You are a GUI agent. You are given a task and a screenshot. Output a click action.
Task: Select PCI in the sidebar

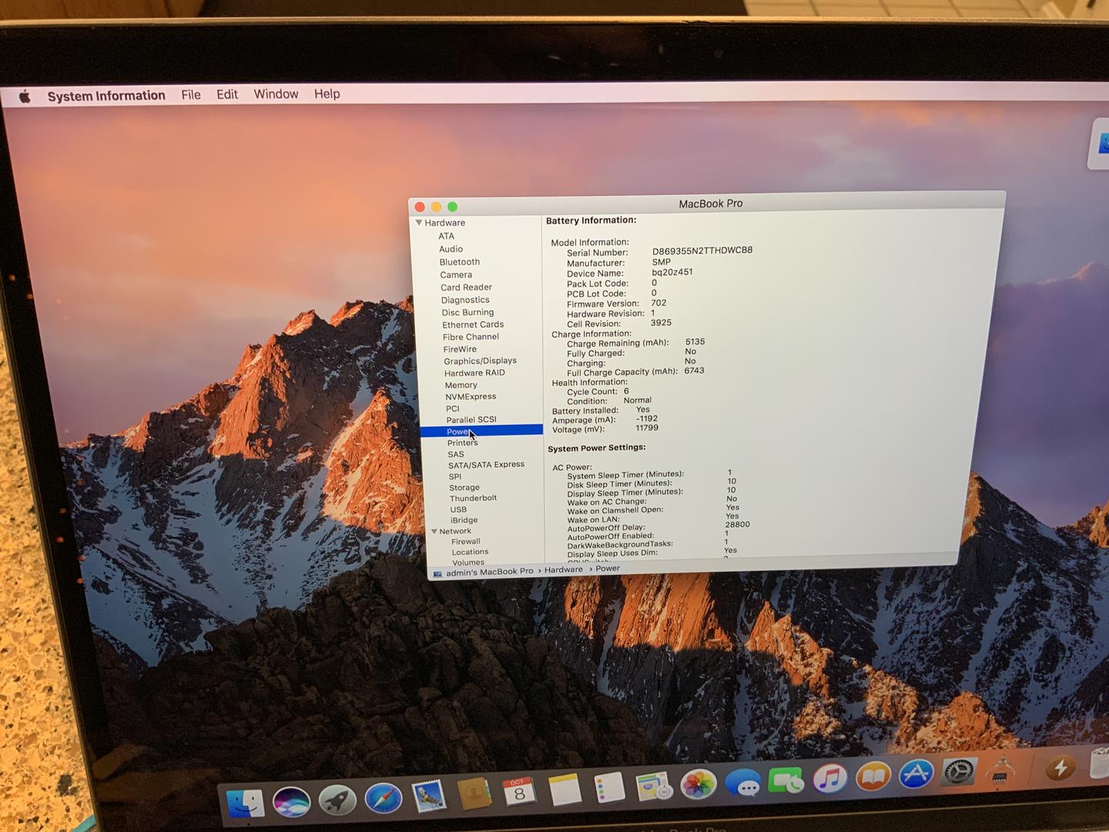click(453, 408)
